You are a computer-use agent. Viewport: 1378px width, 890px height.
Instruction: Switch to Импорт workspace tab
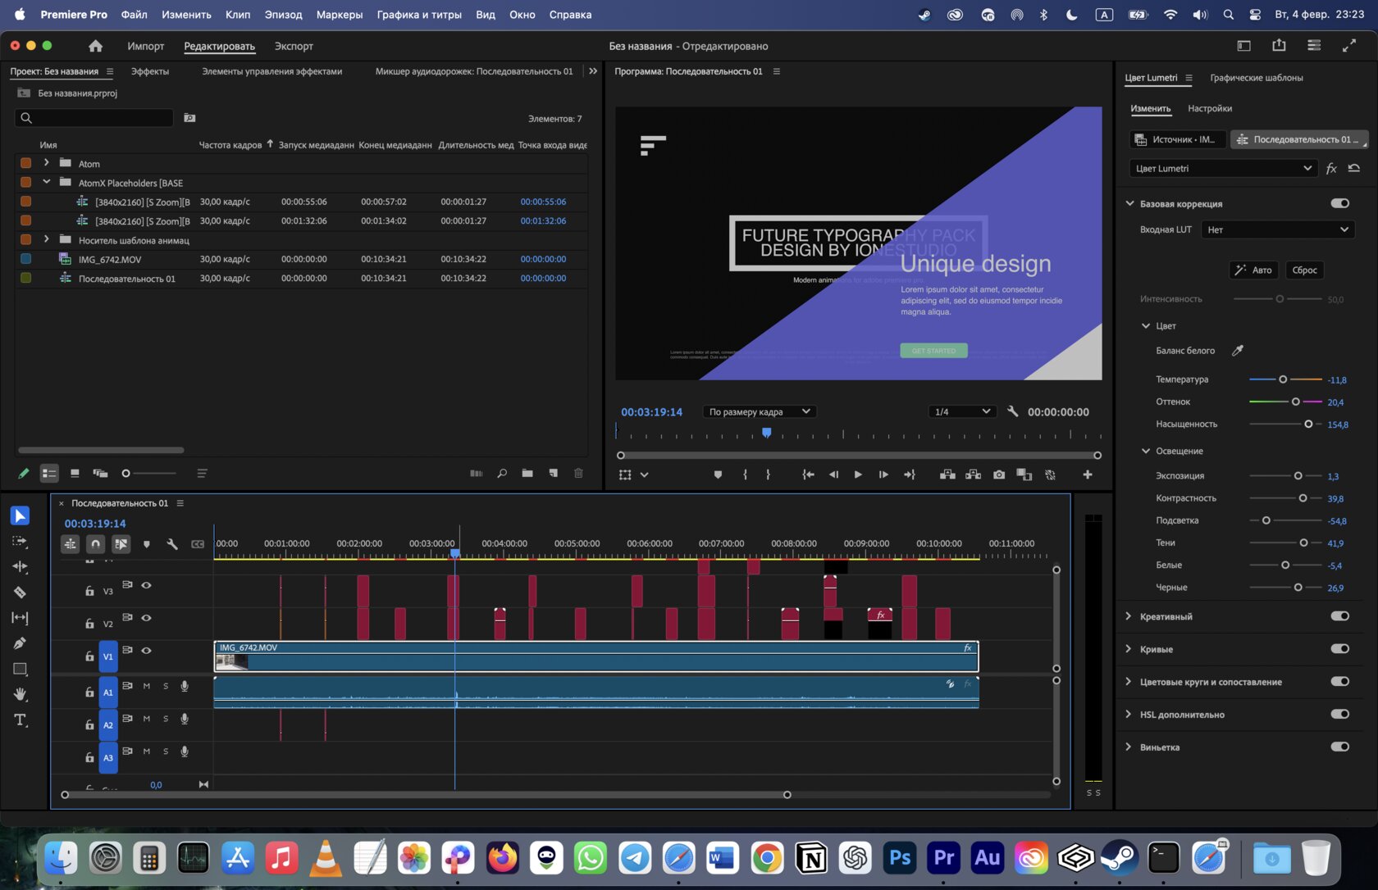click(146, 46)
